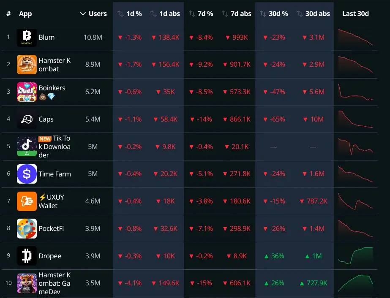Viewport: 390px width, 298px height.
Task: Open the Hamster Kombat name link
Action: pos(55,65)
